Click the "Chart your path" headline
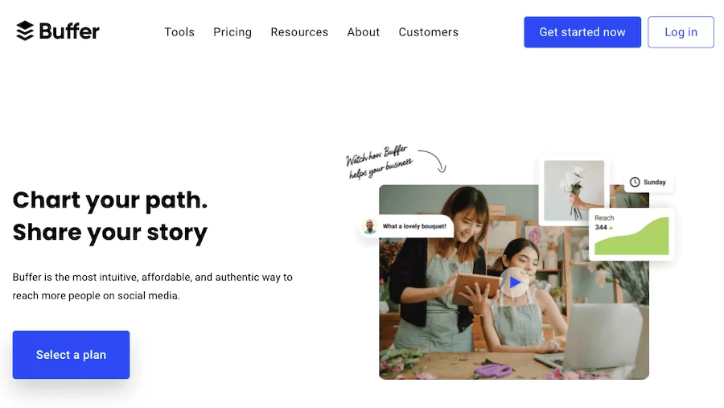Viewport: 724px width, 408px height. (110, 200)
